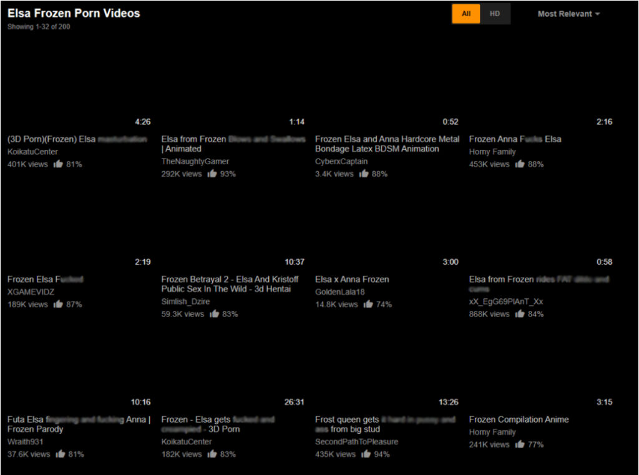Open the GoldenLala18 uploader link
The height and width of the screenshot is (475, 639).
[340, 292]
